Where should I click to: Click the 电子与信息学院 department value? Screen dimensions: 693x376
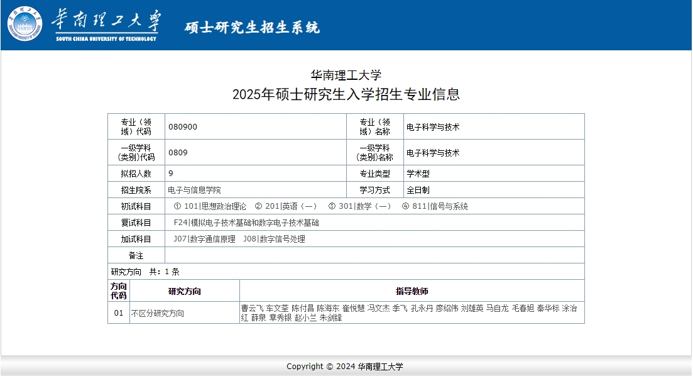tap(195, 190)
